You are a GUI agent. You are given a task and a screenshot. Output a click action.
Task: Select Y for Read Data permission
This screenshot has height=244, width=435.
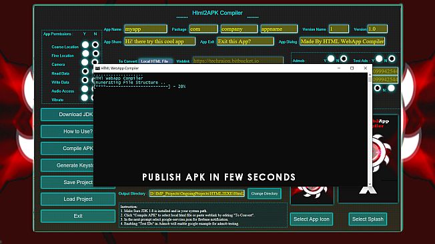85,71
